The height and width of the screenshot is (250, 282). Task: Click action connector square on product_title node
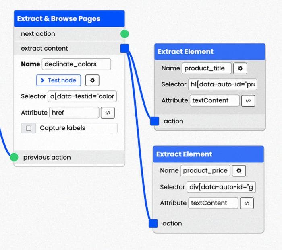point(154,121)
